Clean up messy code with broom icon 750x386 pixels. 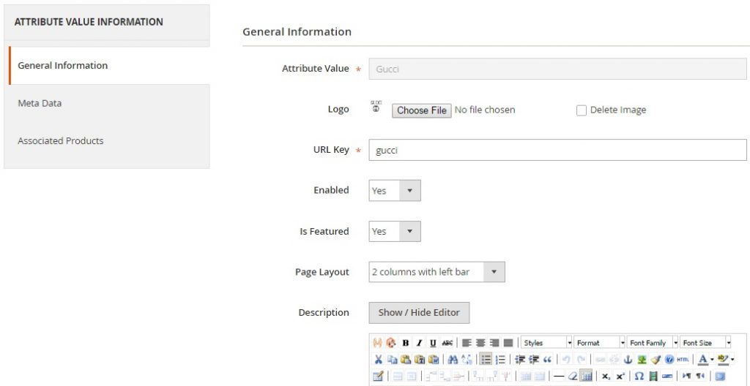click(x=656, y=359)
